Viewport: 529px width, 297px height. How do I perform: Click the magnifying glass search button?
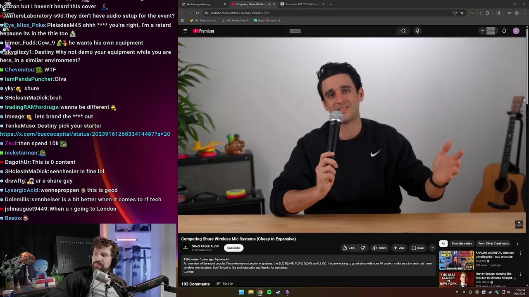[403, 31]
